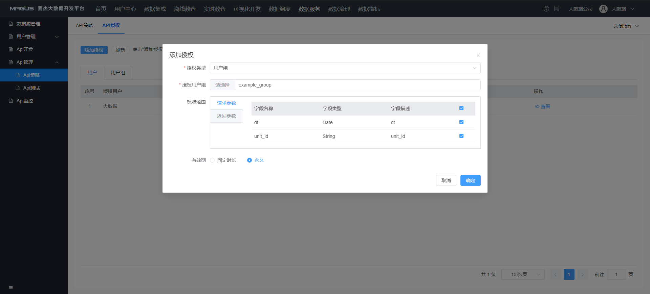This screenshot has height=294, width=650.
Task: Collapse the Api管理 sidebar menu
Action: point(34,62)
